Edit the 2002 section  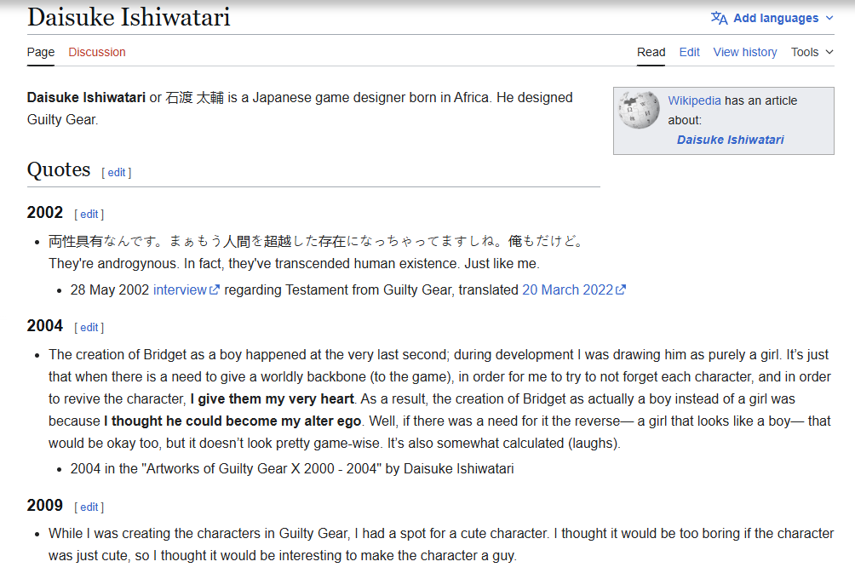(89, 215)
